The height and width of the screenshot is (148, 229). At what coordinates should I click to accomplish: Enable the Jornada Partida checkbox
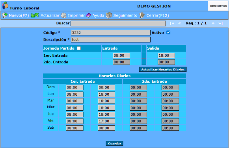[79, 48]
